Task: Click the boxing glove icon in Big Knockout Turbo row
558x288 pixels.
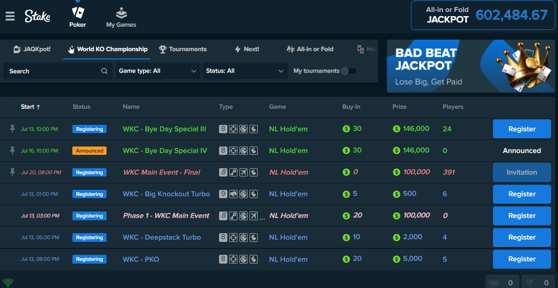Action: tap(233, 194)
